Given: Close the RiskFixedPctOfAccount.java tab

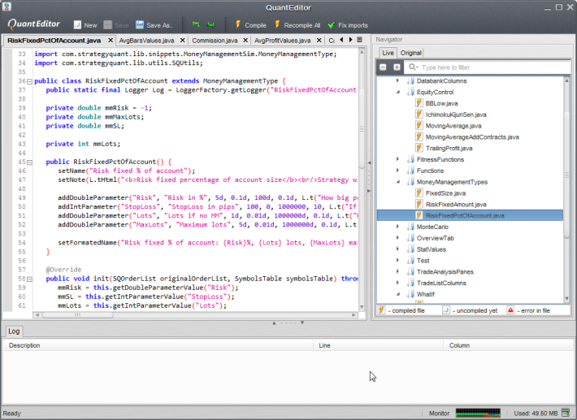Looking at the screenshot, I should click(x=110, y=40).
